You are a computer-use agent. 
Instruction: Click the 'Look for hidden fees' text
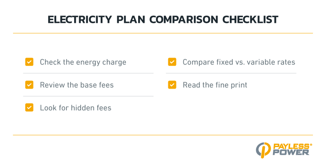click(75, 108)
